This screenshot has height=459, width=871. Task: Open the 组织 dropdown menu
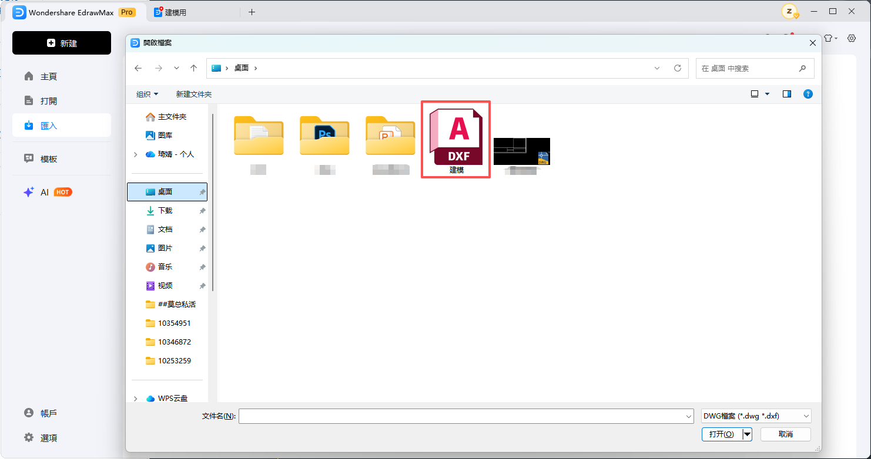coord(148,94)
